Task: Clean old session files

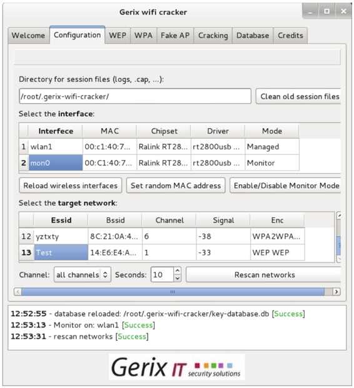Action: tap(298, 96)
